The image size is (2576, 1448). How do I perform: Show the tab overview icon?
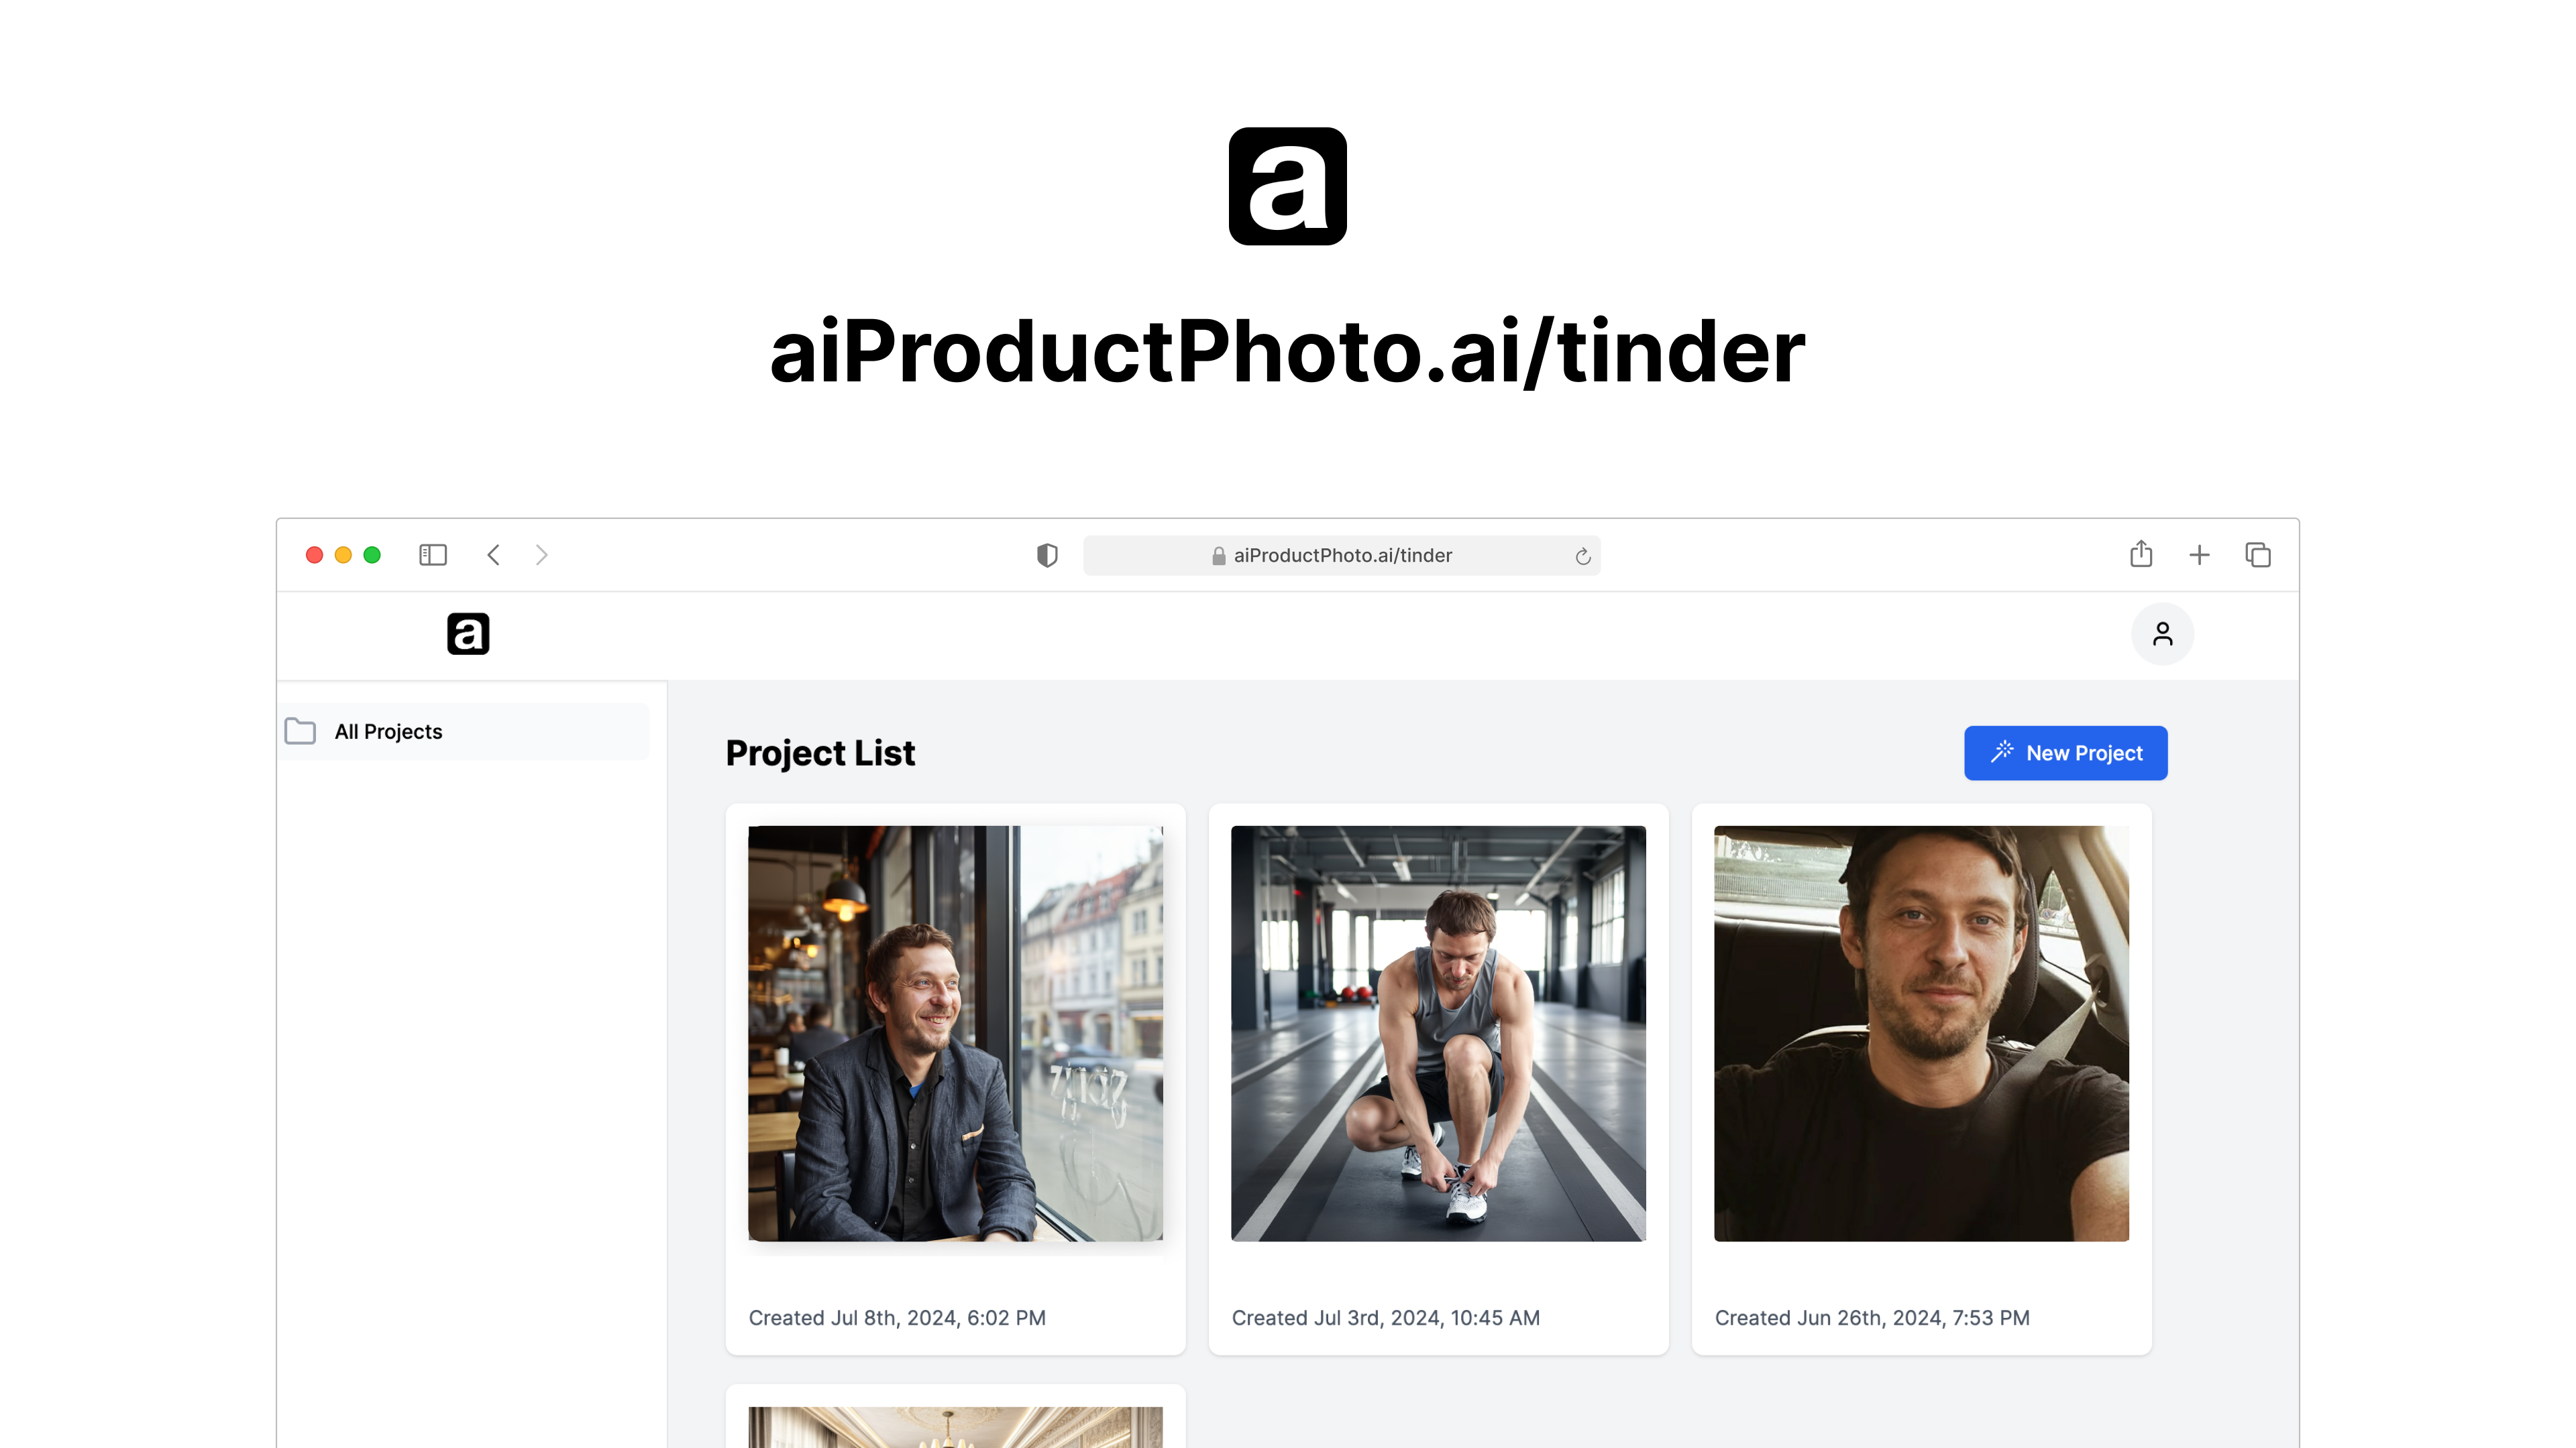(x=2258, y=554)
